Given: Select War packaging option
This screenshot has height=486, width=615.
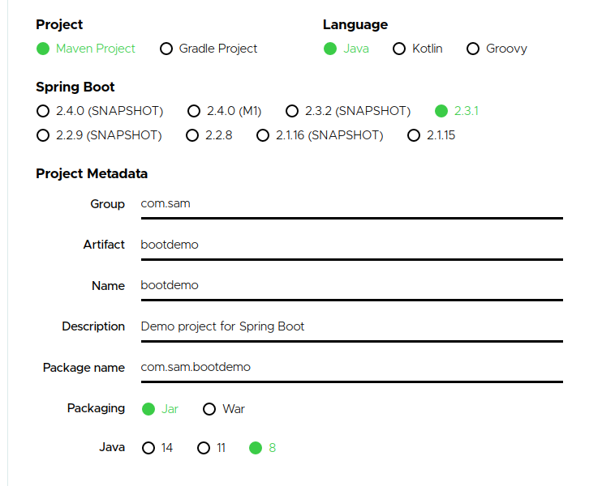Looking at the screenshot, I should (x=209, y=409).
